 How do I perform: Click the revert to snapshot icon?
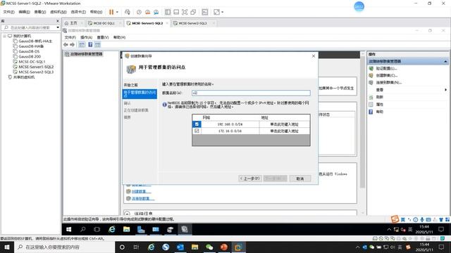(x=147, y=12)
